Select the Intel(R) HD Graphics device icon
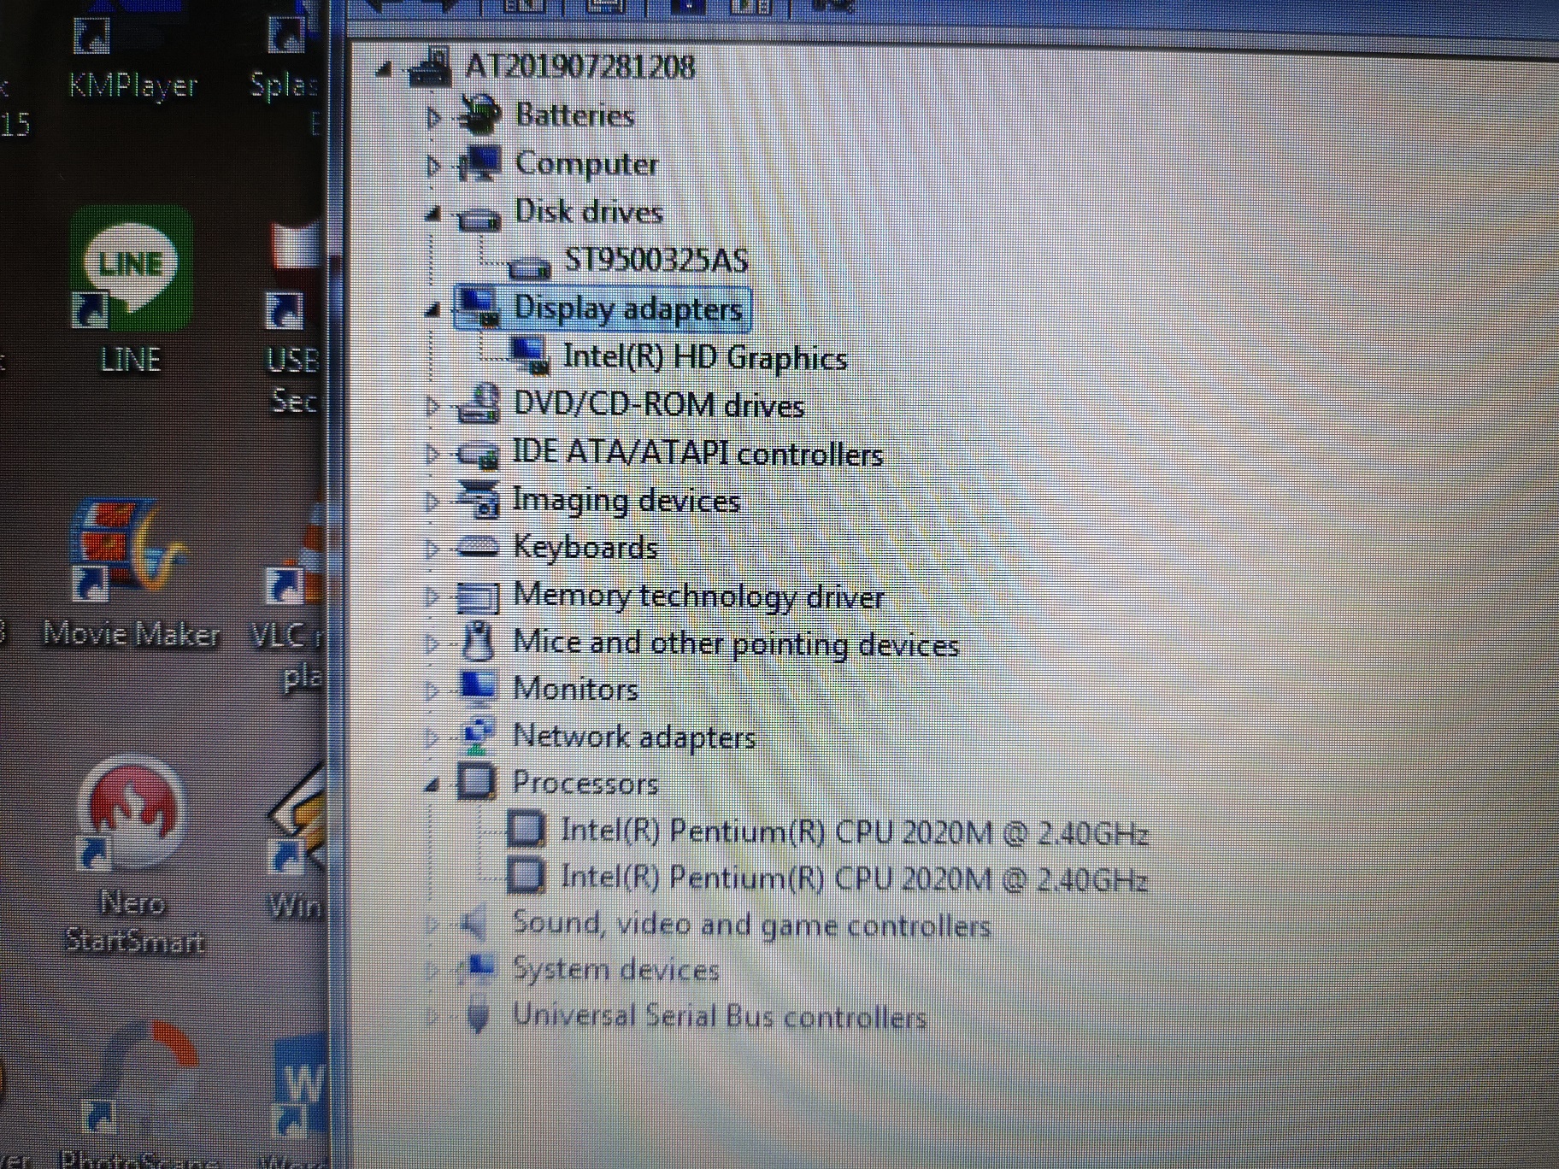 click(530, 354)
